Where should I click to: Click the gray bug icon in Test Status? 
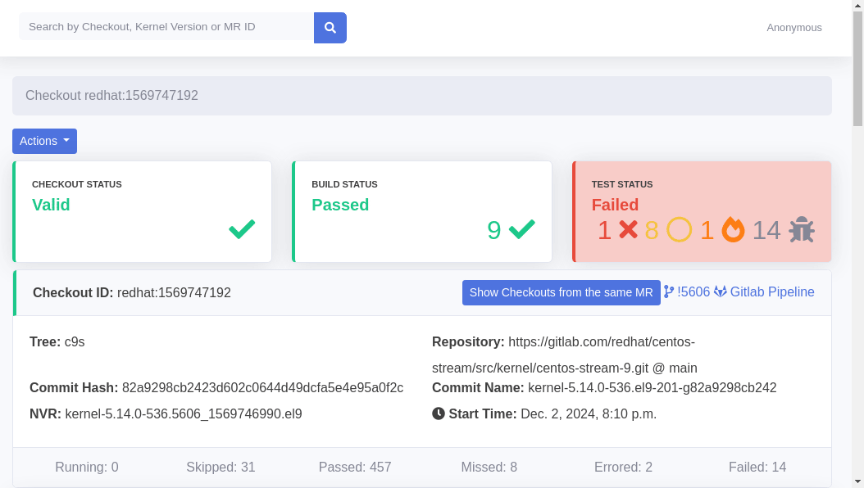(x=801, y=230)
